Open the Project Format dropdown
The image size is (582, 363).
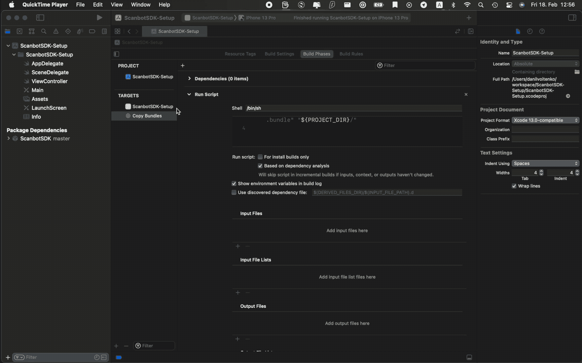click(545, 120)
